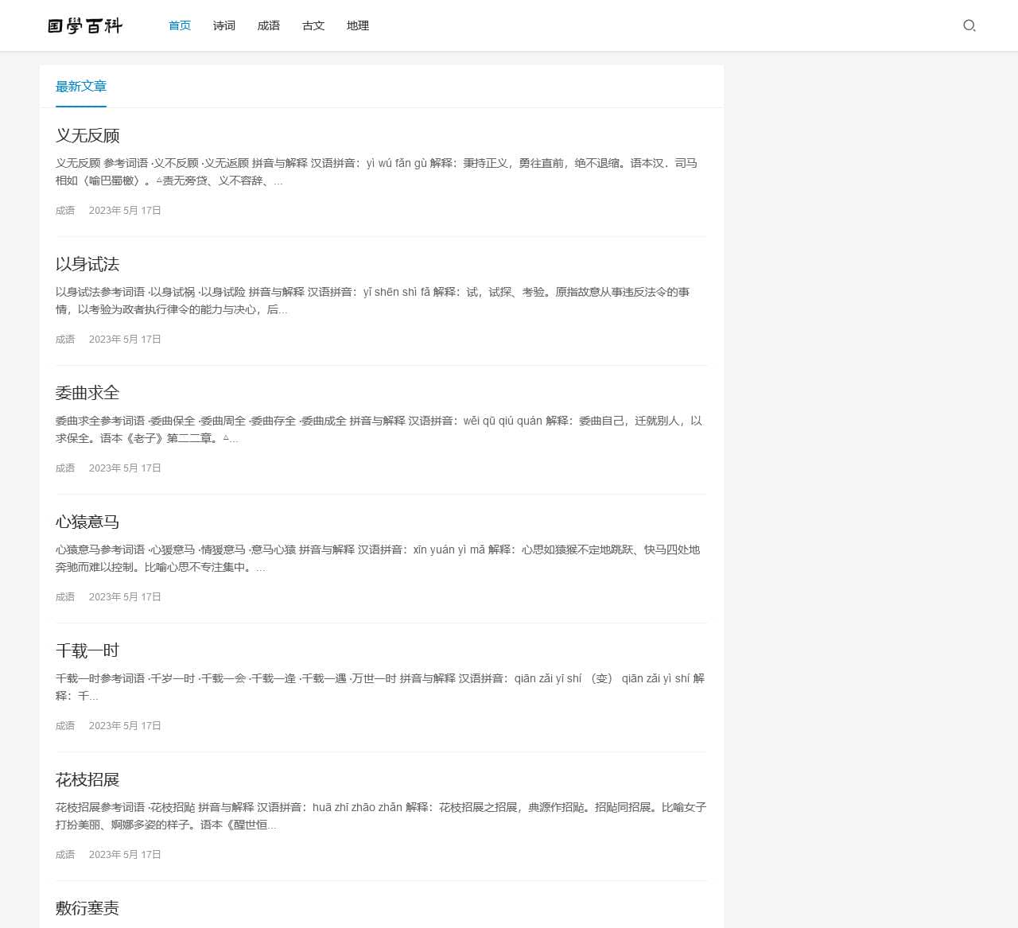Open the 地理 navigation item
The height and width of the screenshot is (928, 1018).
358,25
